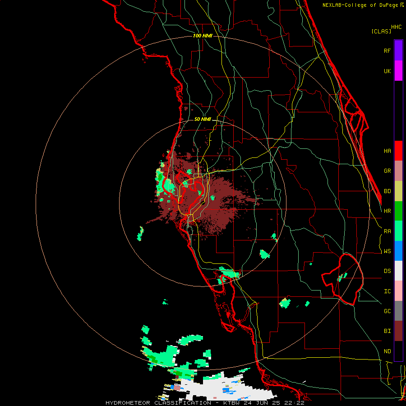Click the RA light green legend swatch
The image size is (406, 406).
(398, 231)
